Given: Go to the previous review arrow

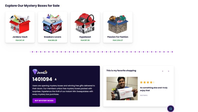Looking at the screenshot, I should [x=163, y=71].
